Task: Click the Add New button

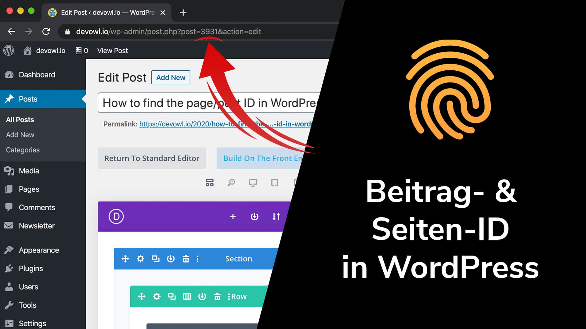Action: coord(171,78)
